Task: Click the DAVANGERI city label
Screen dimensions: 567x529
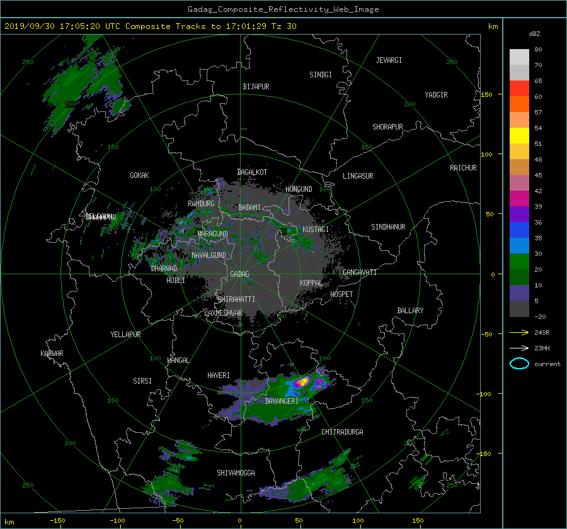Action: (x=282, y=401)
